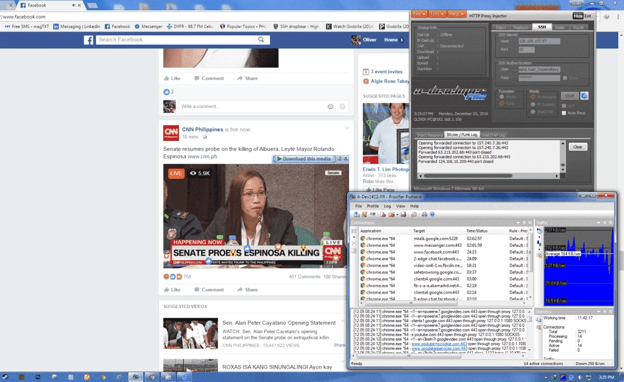Click Share on the CNN Philippines post

pyautogui.click(x=247, y=289)
